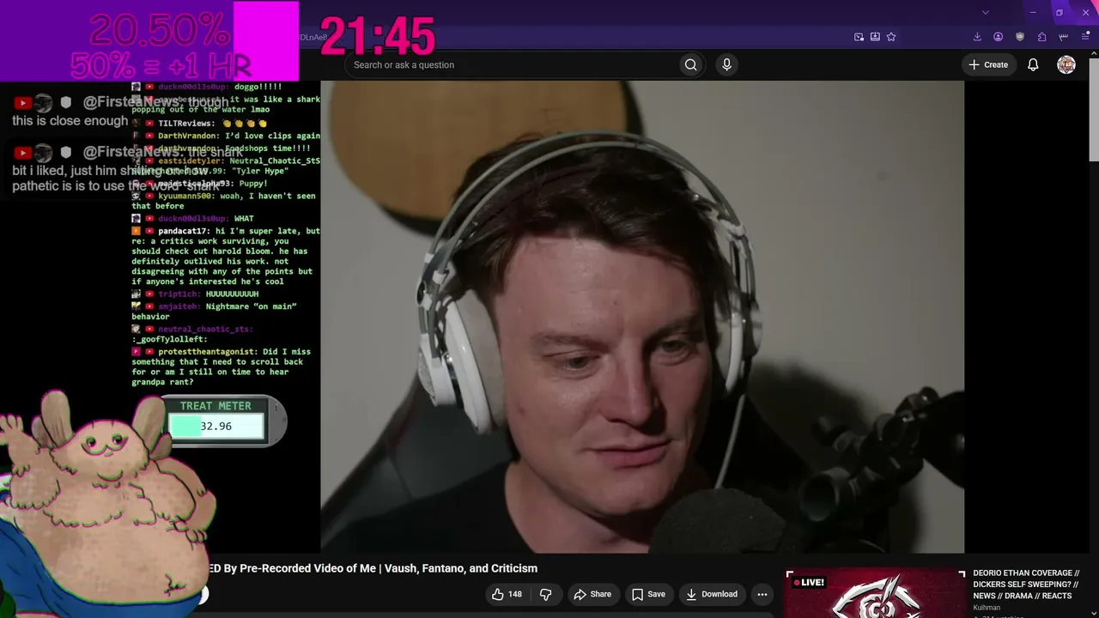Click the Create button
This screenshot has height=618, width=1099.
coord(988,64)
